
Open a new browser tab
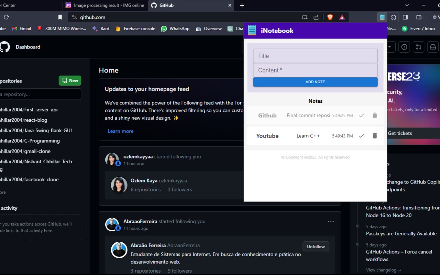(242, 5)
